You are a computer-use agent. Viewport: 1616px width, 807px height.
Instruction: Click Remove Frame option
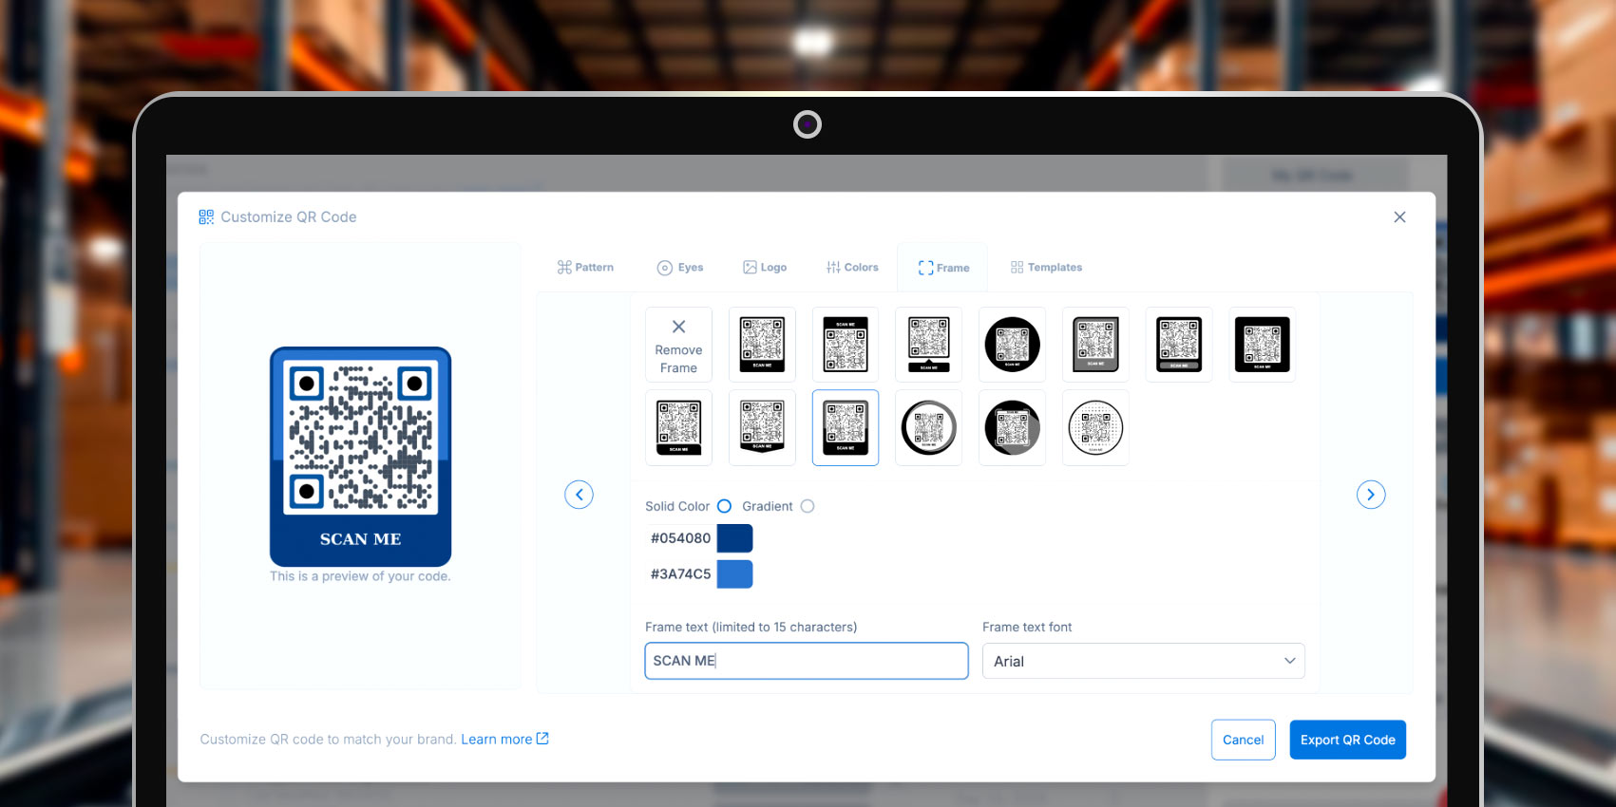pos(678,345)
